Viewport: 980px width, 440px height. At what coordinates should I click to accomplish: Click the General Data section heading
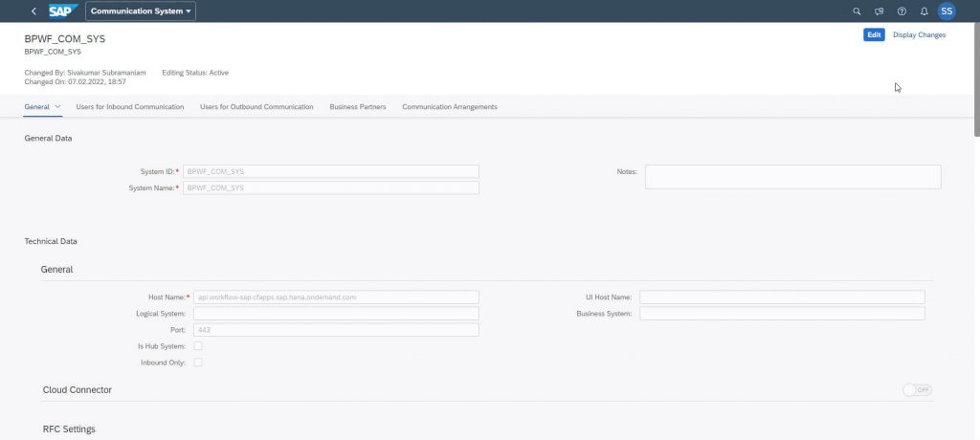(48, 138)
